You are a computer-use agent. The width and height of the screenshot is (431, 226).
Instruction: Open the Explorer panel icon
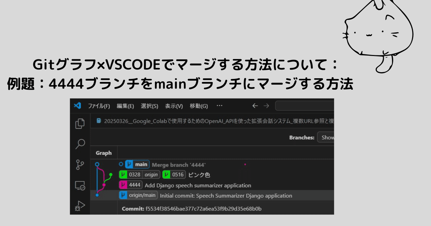[x=80, y=124]
